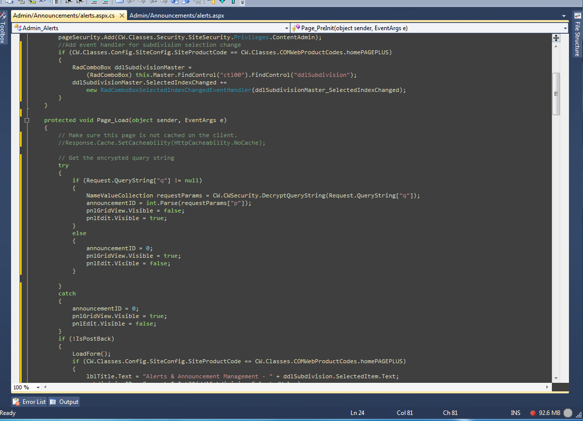
Task: Click the LoadForm(); call line
Action: [x=91, y=354]
